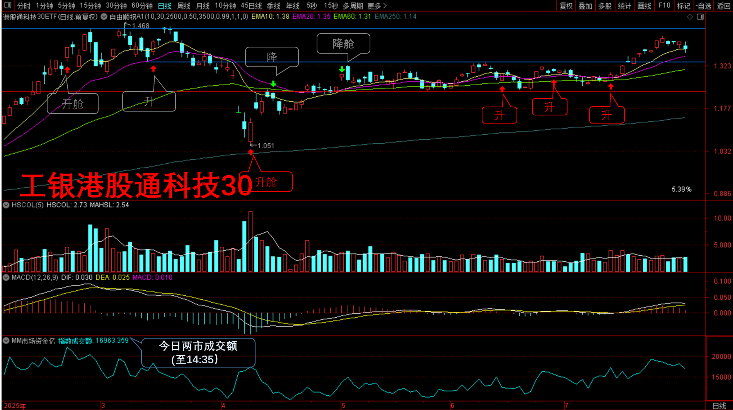Screen dimensions: 733x410
Task: Select the 5秒 period
Action: (x=312, y=6)
